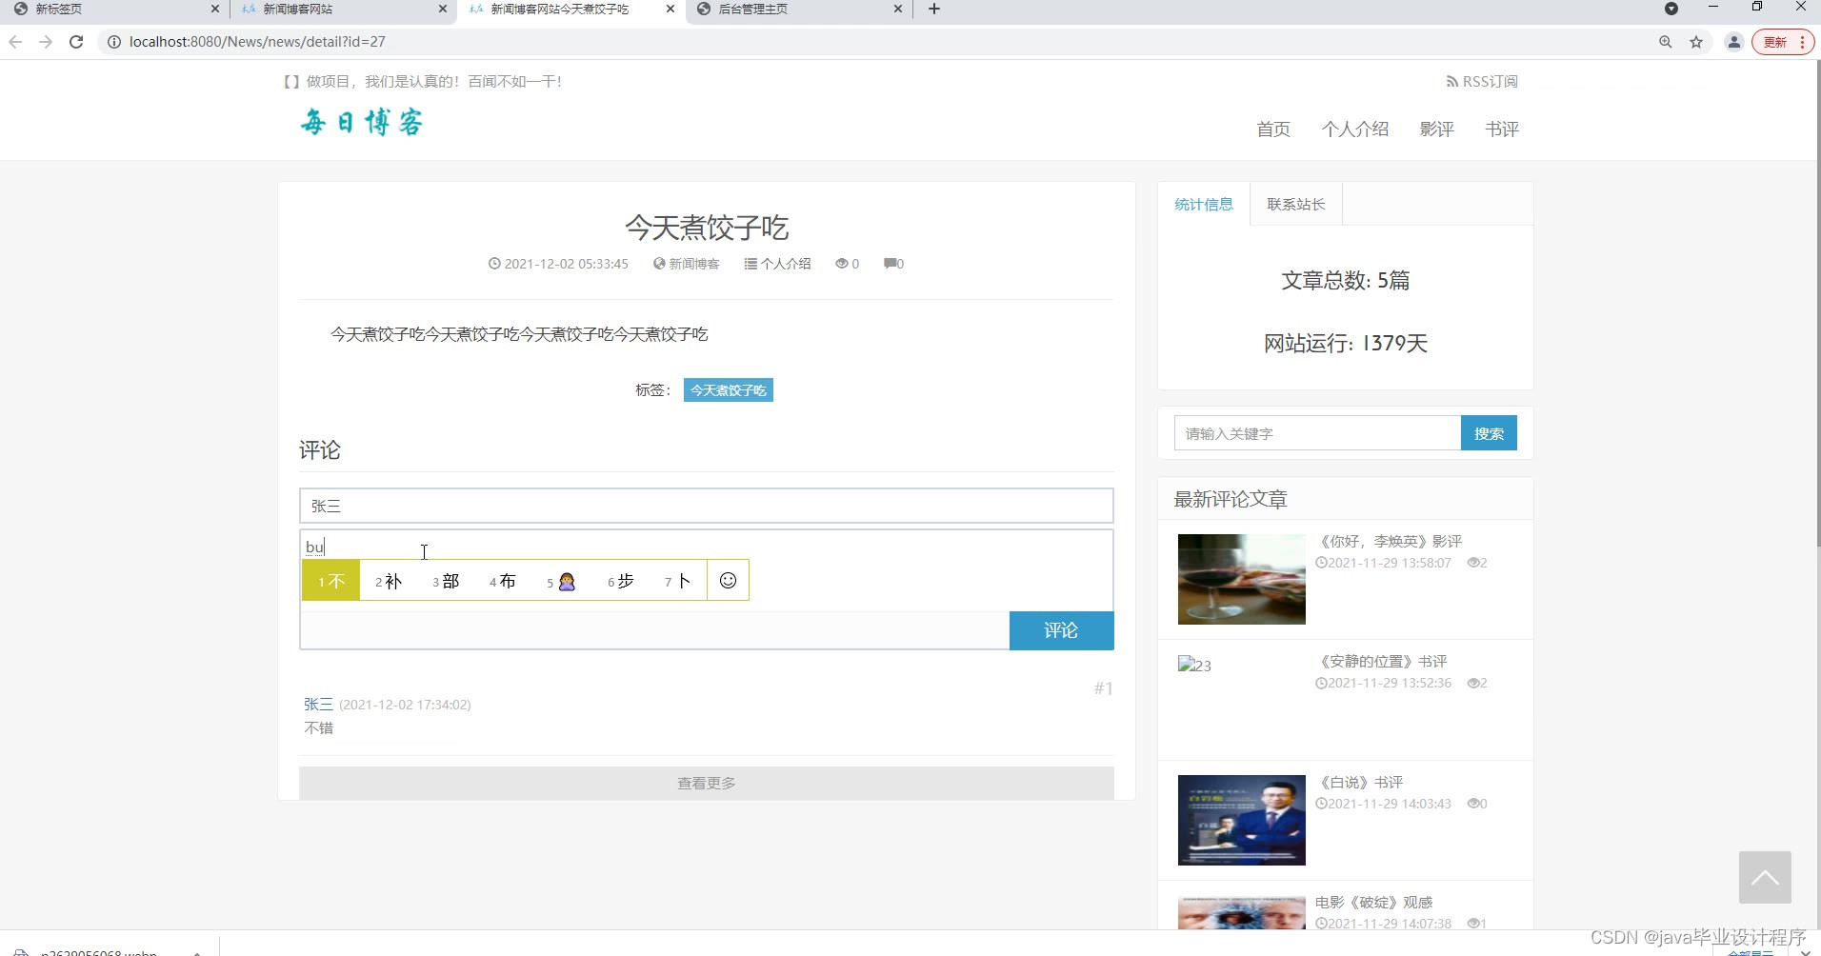Open the 《你好，李焕英》影评 article link
This screenshot has height=956, width=1821.
(1389, 541)
